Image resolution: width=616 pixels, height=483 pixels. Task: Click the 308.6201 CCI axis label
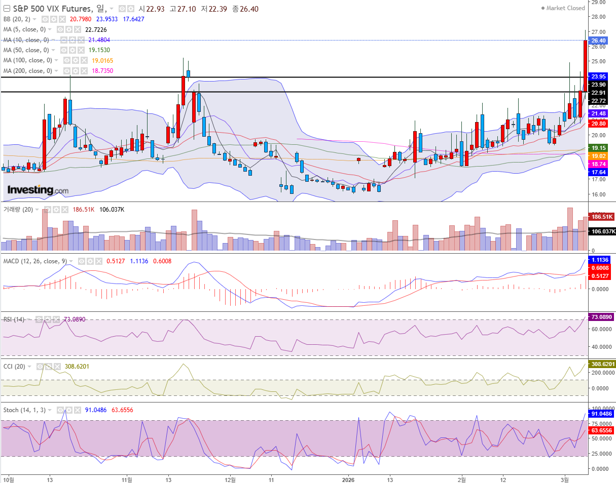[601, 364]
